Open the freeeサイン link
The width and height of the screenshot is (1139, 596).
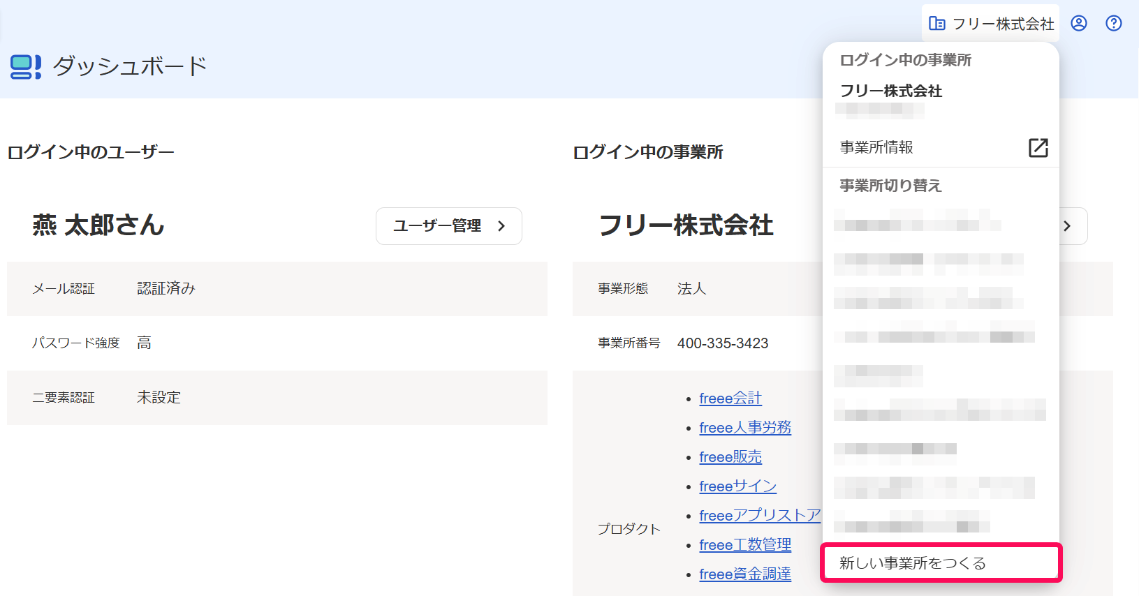coord(738,486)
